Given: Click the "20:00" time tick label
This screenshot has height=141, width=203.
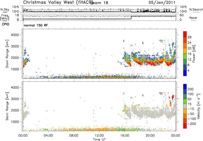Looking at the screenshot, I should pyautogui.click(x=150, y=136).
